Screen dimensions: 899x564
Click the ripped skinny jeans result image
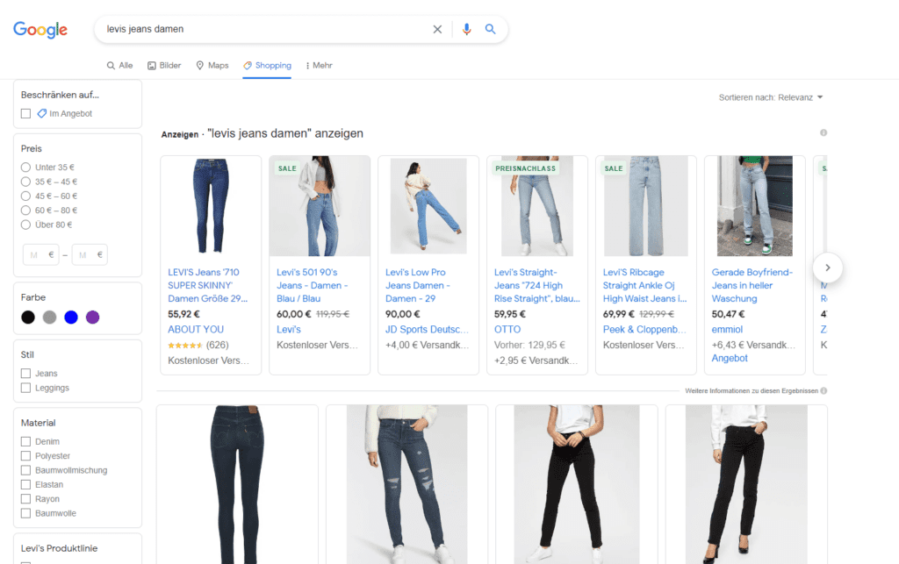(406, 484)
